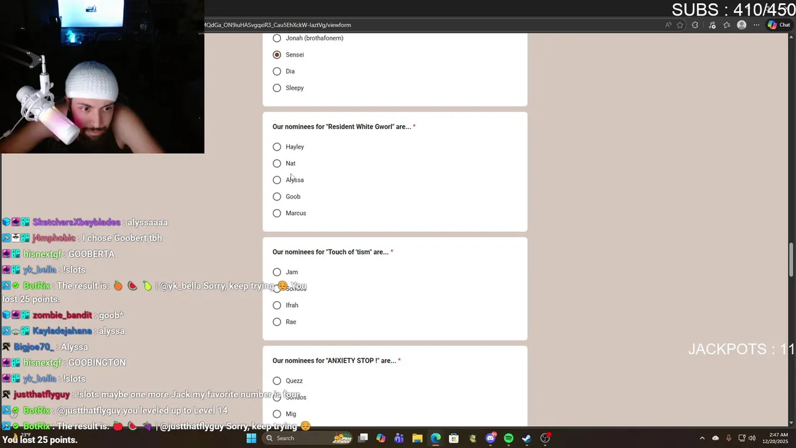
Task: Click chat username zombie_bandit
Action: pyautogui.click(x=62, y=315)
